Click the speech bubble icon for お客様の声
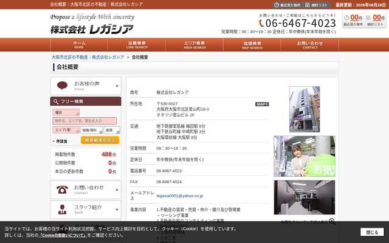The height and width of the screenshot is (243, 389). pyautogui.click(x=62, y=86)
